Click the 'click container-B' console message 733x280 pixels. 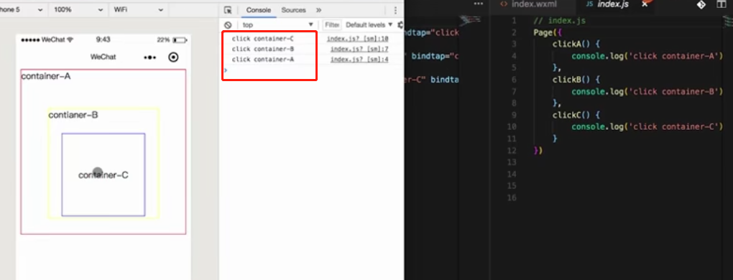tap(263, 49)
